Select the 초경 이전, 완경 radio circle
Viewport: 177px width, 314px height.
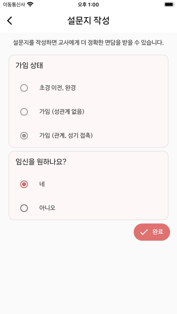pos(24,88)
